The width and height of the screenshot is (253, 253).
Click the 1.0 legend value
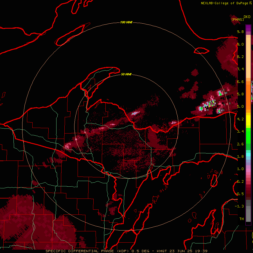point(240,169)
